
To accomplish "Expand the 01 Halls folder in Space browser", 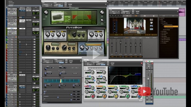I will (x=161, y=21).
